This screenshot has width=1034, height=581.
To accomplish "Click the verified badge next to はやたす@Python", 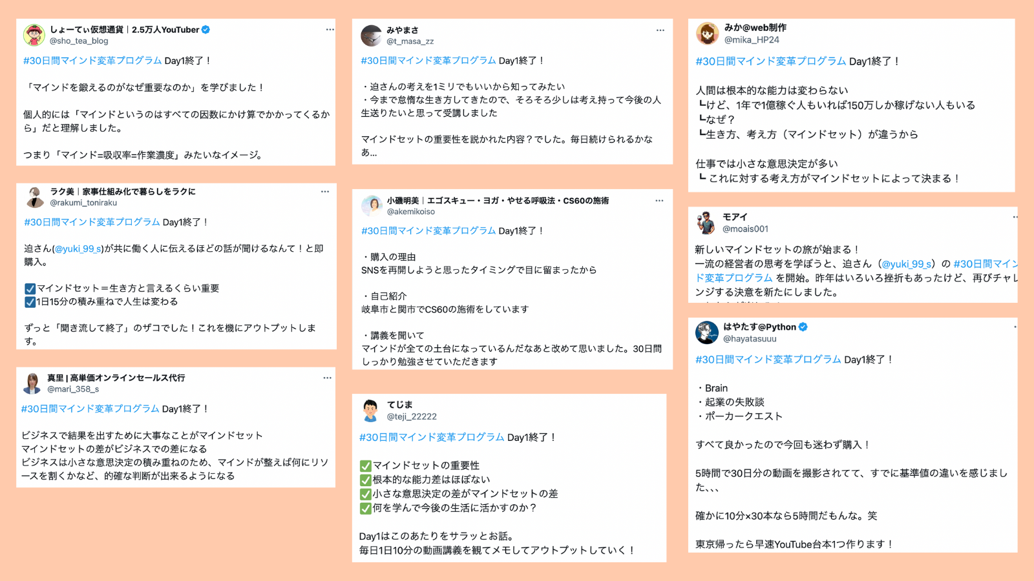I will click(x=803, y=327).
